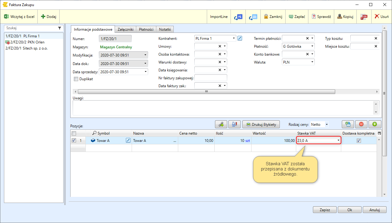Screen dimensions: 392x223
Task: Add a new position with the green plus
Action: [375, 124]
